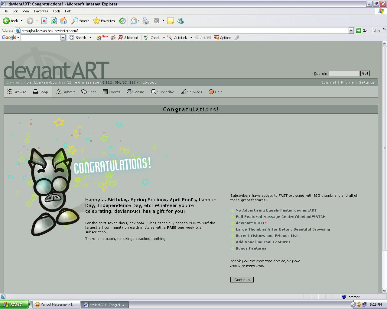The image size is (387, 309).
Task: Click the deviantART Search text field
Action: pyautogui.click(x=344, y=74)
